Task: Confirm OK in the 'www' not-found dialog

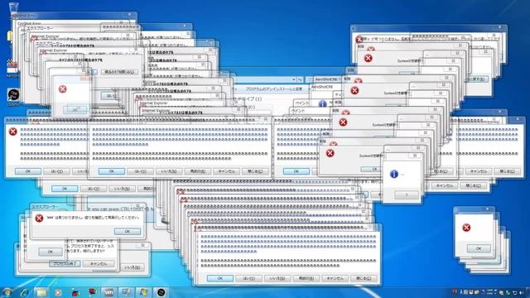Action: [x=128, y=232]
